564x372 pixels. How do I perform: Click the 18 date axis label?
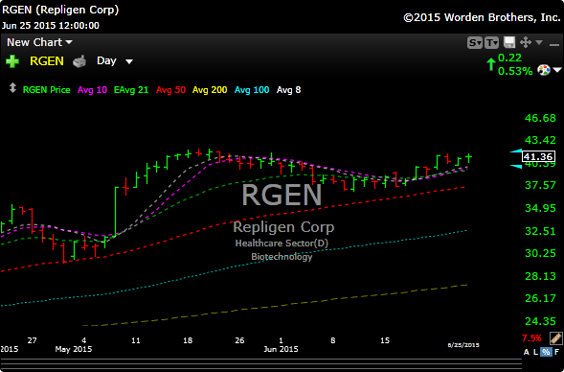coord(188,340)
